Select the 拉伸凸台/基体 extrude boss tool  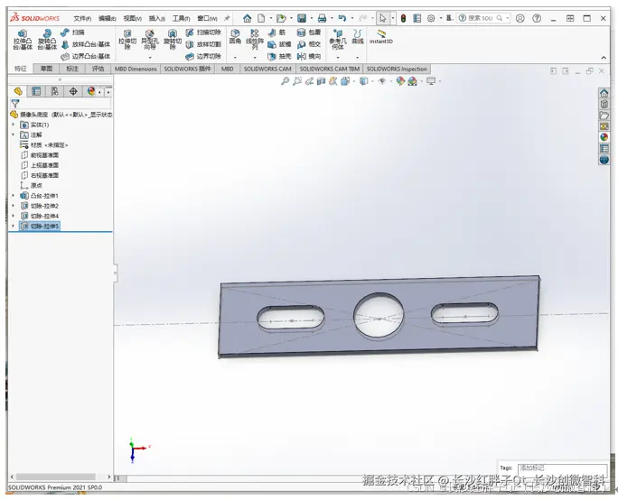[23, 40]
